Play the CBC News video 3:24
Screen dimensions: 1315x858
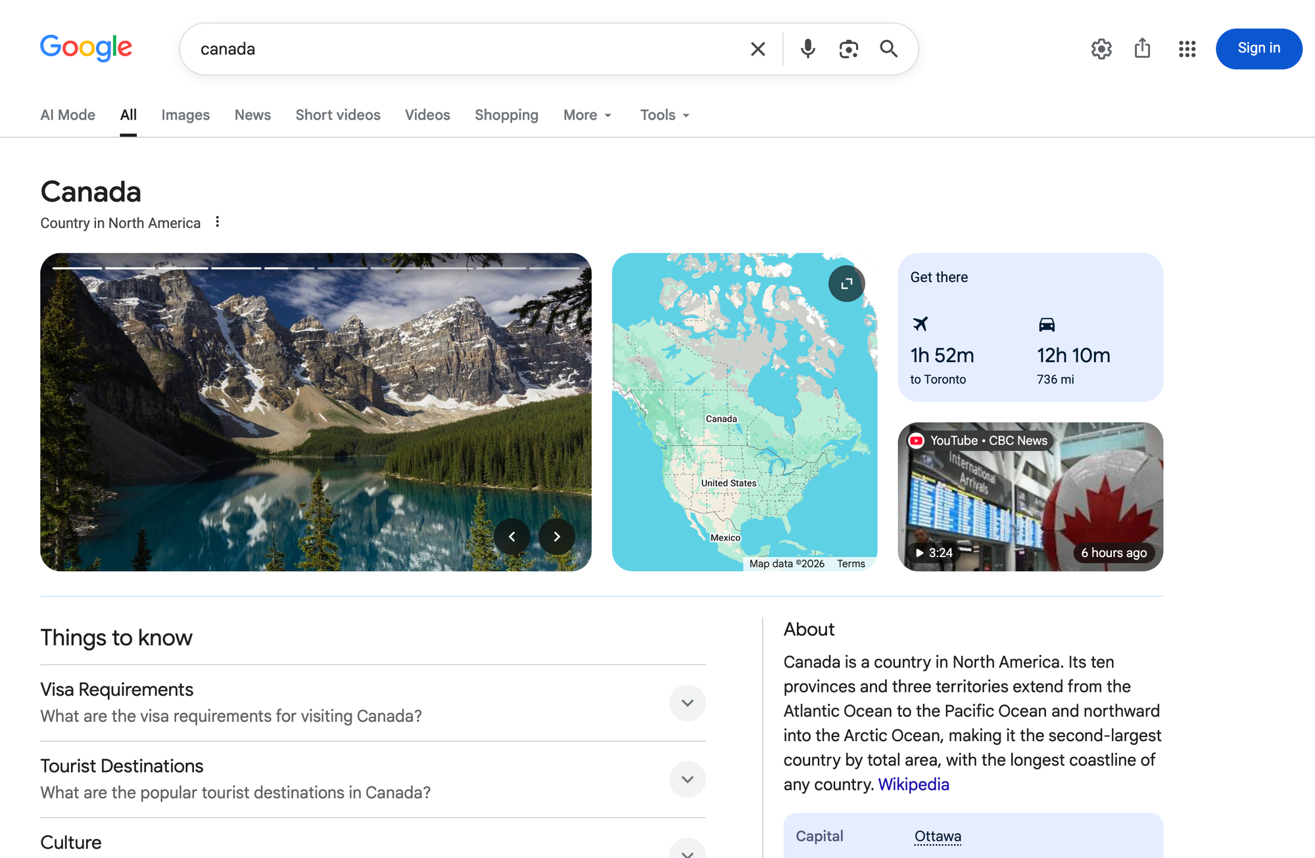pyautogui.click(x=1030, y=497)
